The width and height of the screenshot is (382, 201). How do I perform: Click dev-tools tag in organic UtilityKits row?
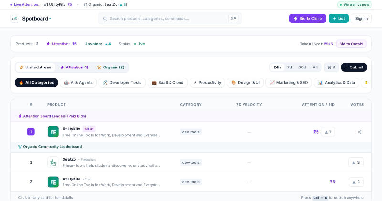click(191, 182)
